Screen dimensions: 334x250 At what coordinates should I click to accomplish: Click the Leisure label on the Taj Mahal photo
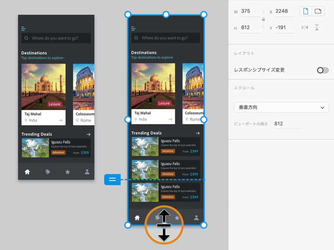click(164, 103)
